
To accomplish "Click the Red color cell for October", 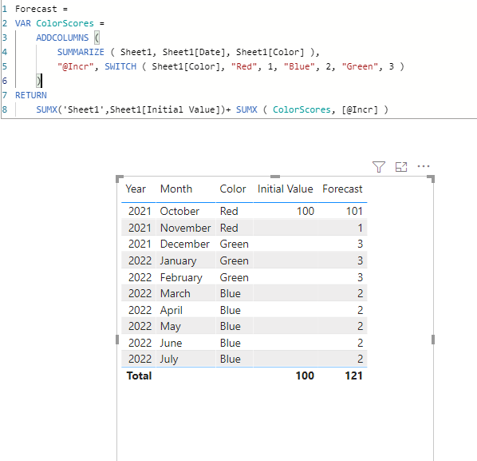I will [x=229, y=211].
